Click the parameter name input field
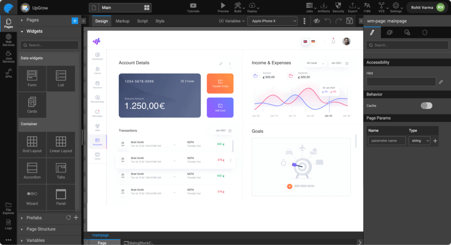The height and width of the screenshot is (245, 451). (x=386, y=141)
